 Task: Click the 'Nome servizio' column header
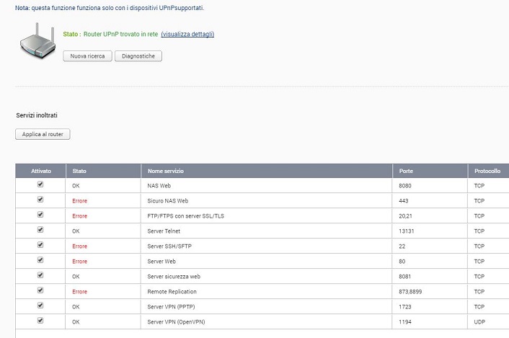click(166, 171)
